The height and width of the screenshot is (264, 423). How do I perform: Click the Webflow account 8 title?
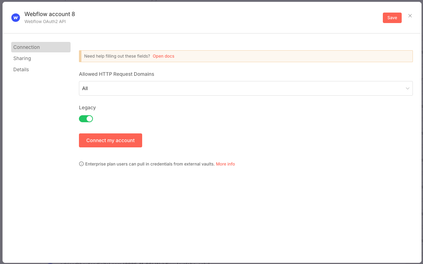point(50,14)
